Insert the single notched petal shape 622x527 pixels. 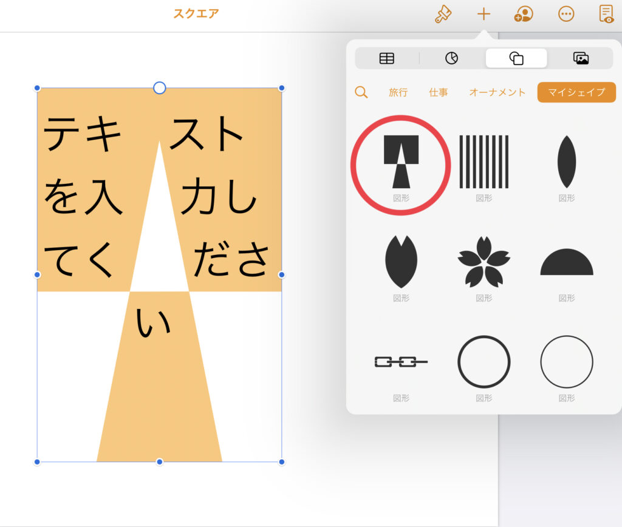click(401, 262)
